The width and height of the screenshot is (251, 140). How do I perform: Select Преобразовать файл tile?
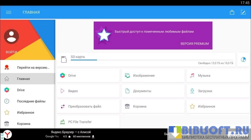[88, 106]
